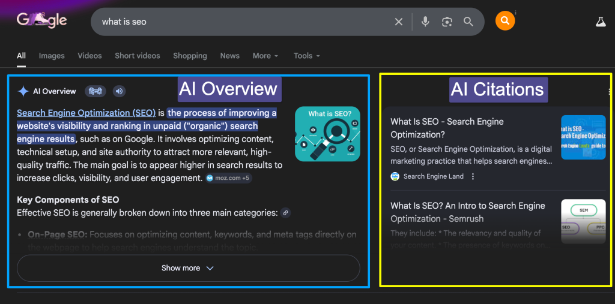Start voice search with microphone icon
The height and width of the screenshot is (304, 615).
click(425, 22)
